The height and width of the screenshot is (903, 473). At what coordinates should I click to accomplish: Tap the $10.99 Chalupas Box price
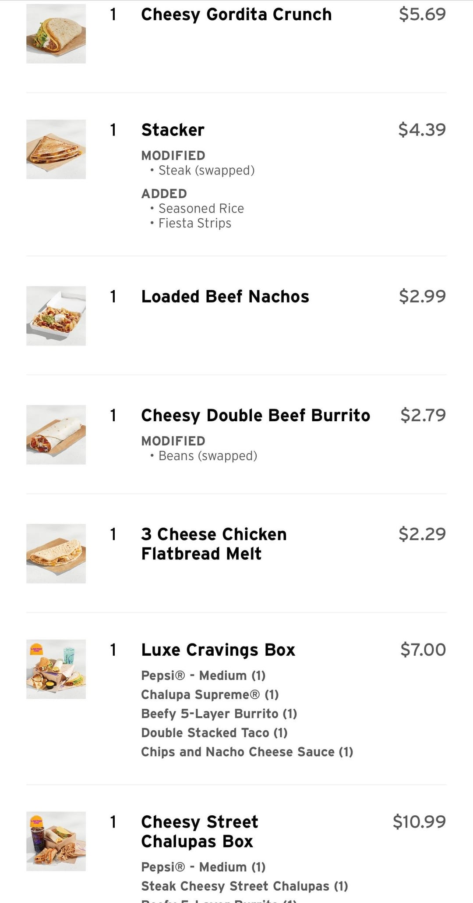pyautogui.click(x=419, y=821)
